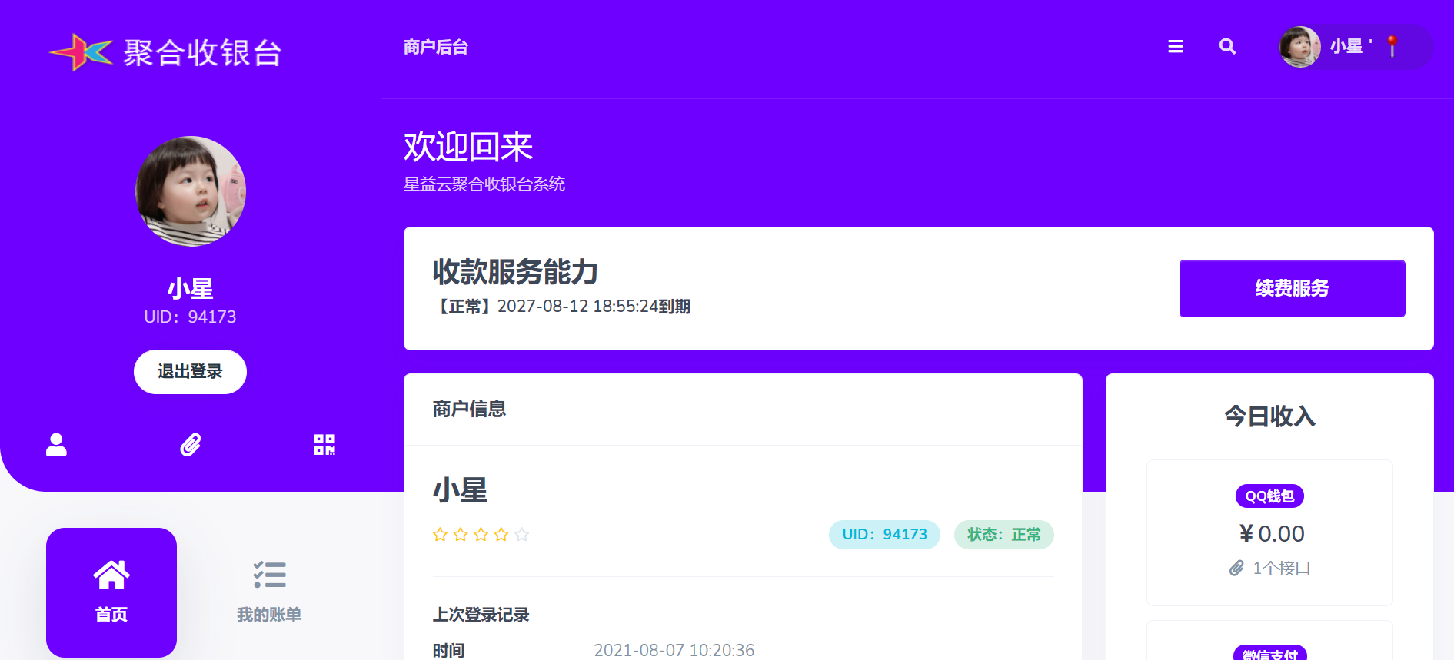The height and width of the screenshot is (660, 1454).
Task: Open search with the magnifier icon
Action: pos(1227,47)
